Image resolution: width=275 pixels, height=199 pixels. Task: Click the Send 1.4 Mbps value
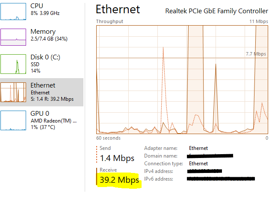coord(117,158)
